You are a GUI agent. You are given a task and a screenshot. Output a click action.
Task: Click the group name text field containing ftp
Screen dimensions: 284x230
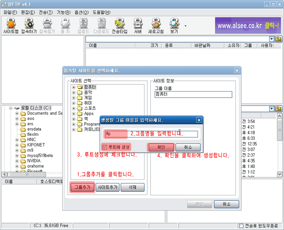151,134
